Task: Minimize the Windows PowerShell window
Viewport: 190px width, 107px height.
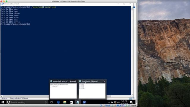Action: click(x=118, y=4)
